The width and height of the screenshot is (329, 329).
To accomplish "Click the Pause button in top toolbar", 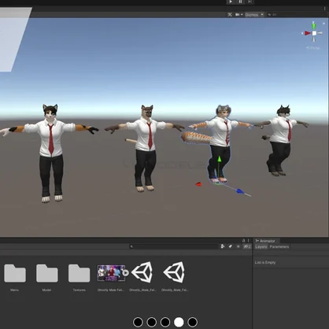I will click(240, 2).
